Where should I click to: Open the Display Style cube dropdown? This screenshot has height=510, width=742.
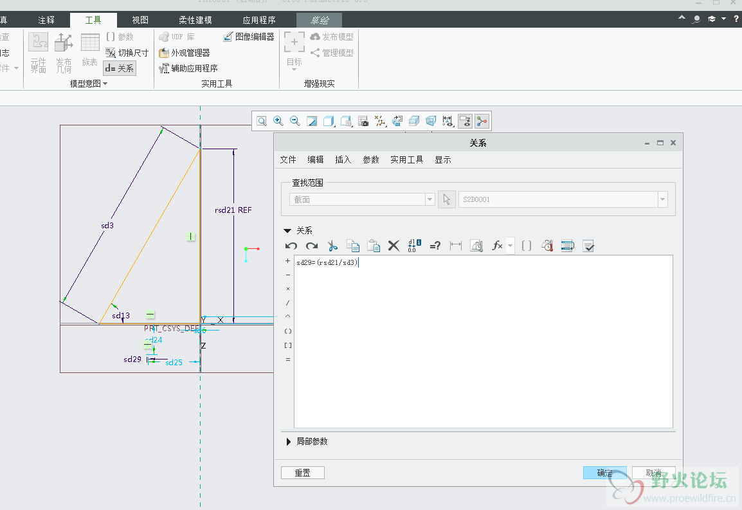pyautogui.click(x=329, y=121)
